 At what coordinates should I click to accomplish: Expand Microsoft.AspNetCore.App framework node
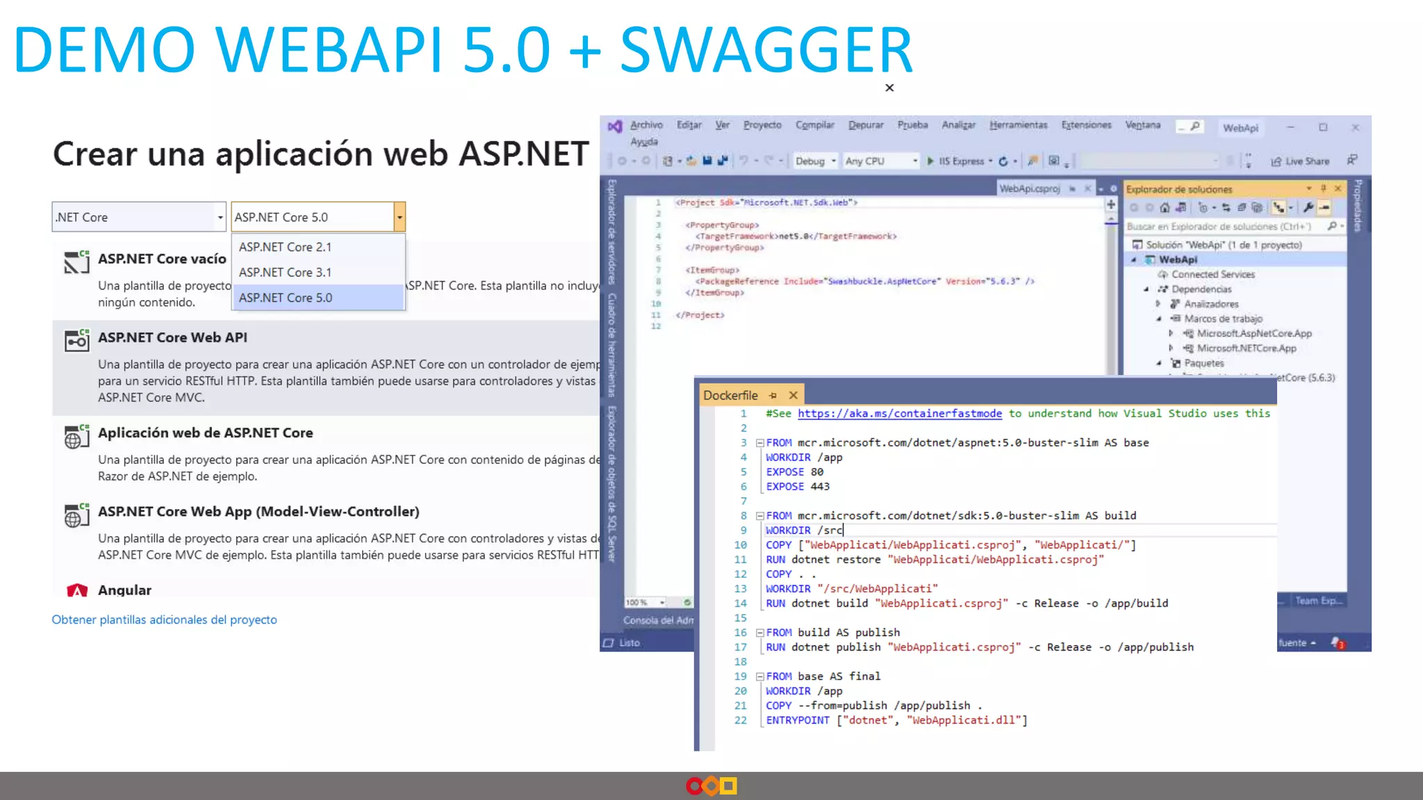[1171, 333]
